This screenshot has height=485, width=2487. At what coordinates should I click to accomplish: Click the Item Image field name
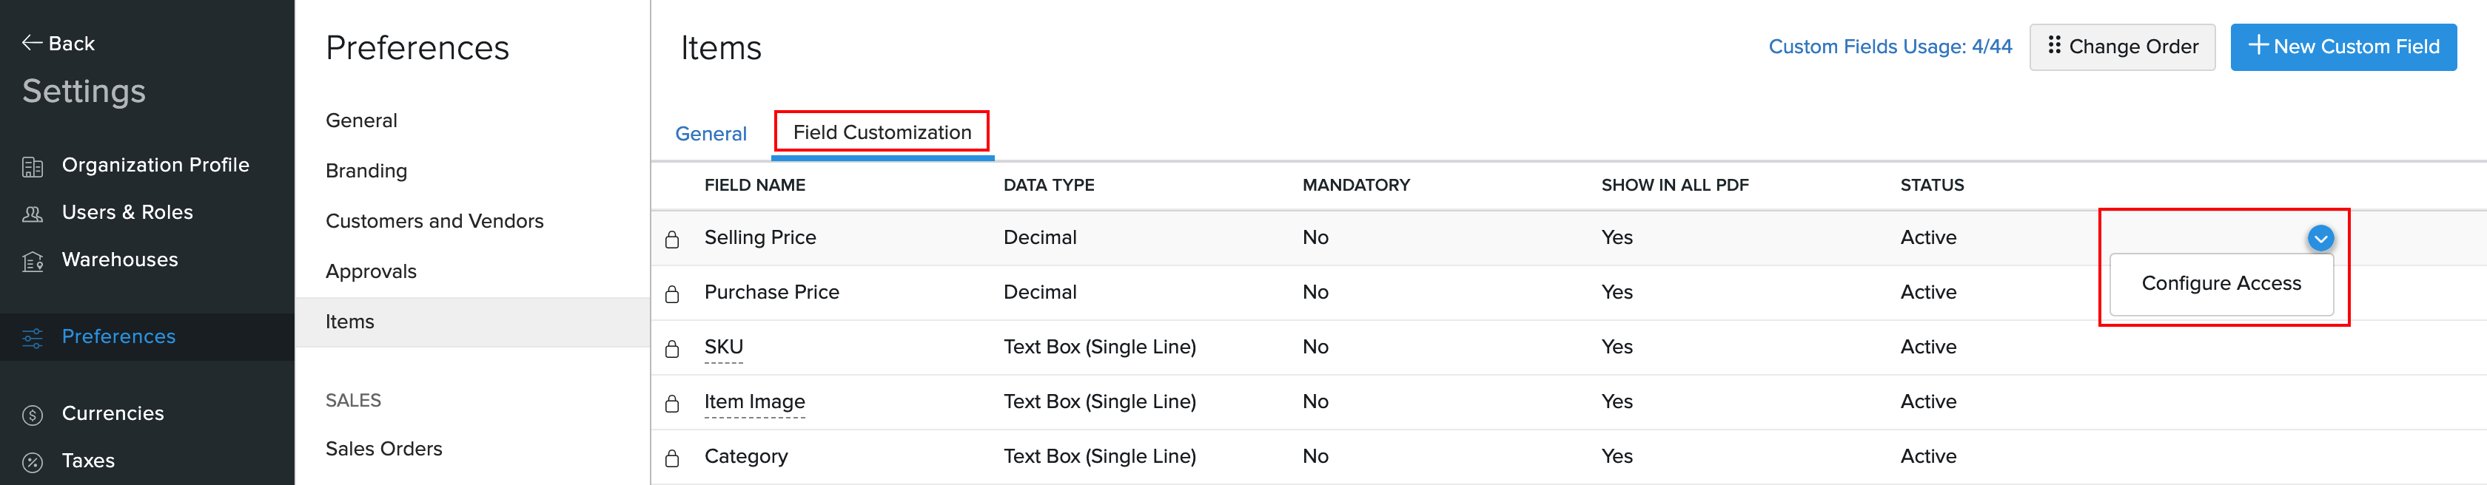coord(754,401)
